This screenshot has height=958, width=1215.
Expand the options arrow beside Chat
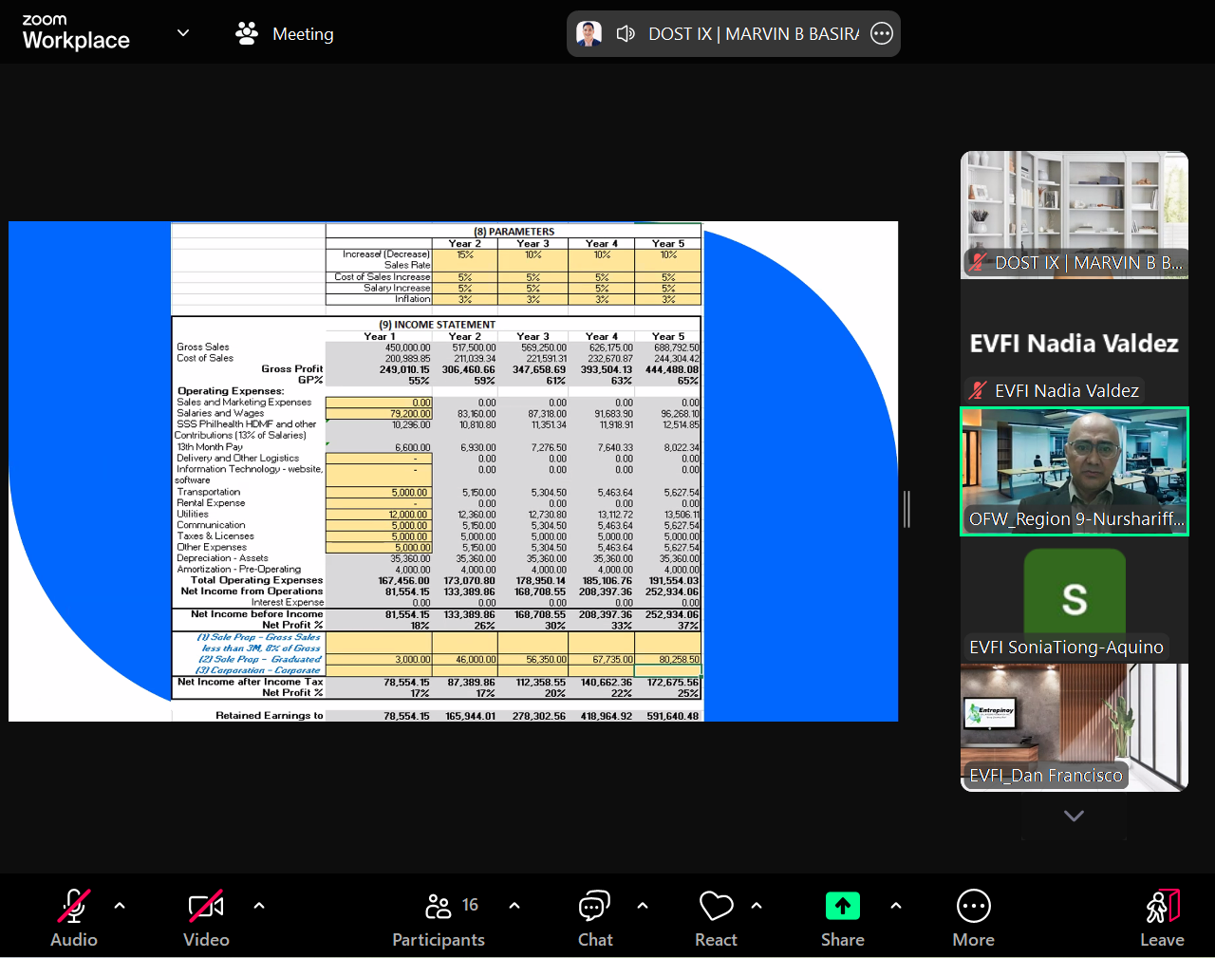click(643, 906)
